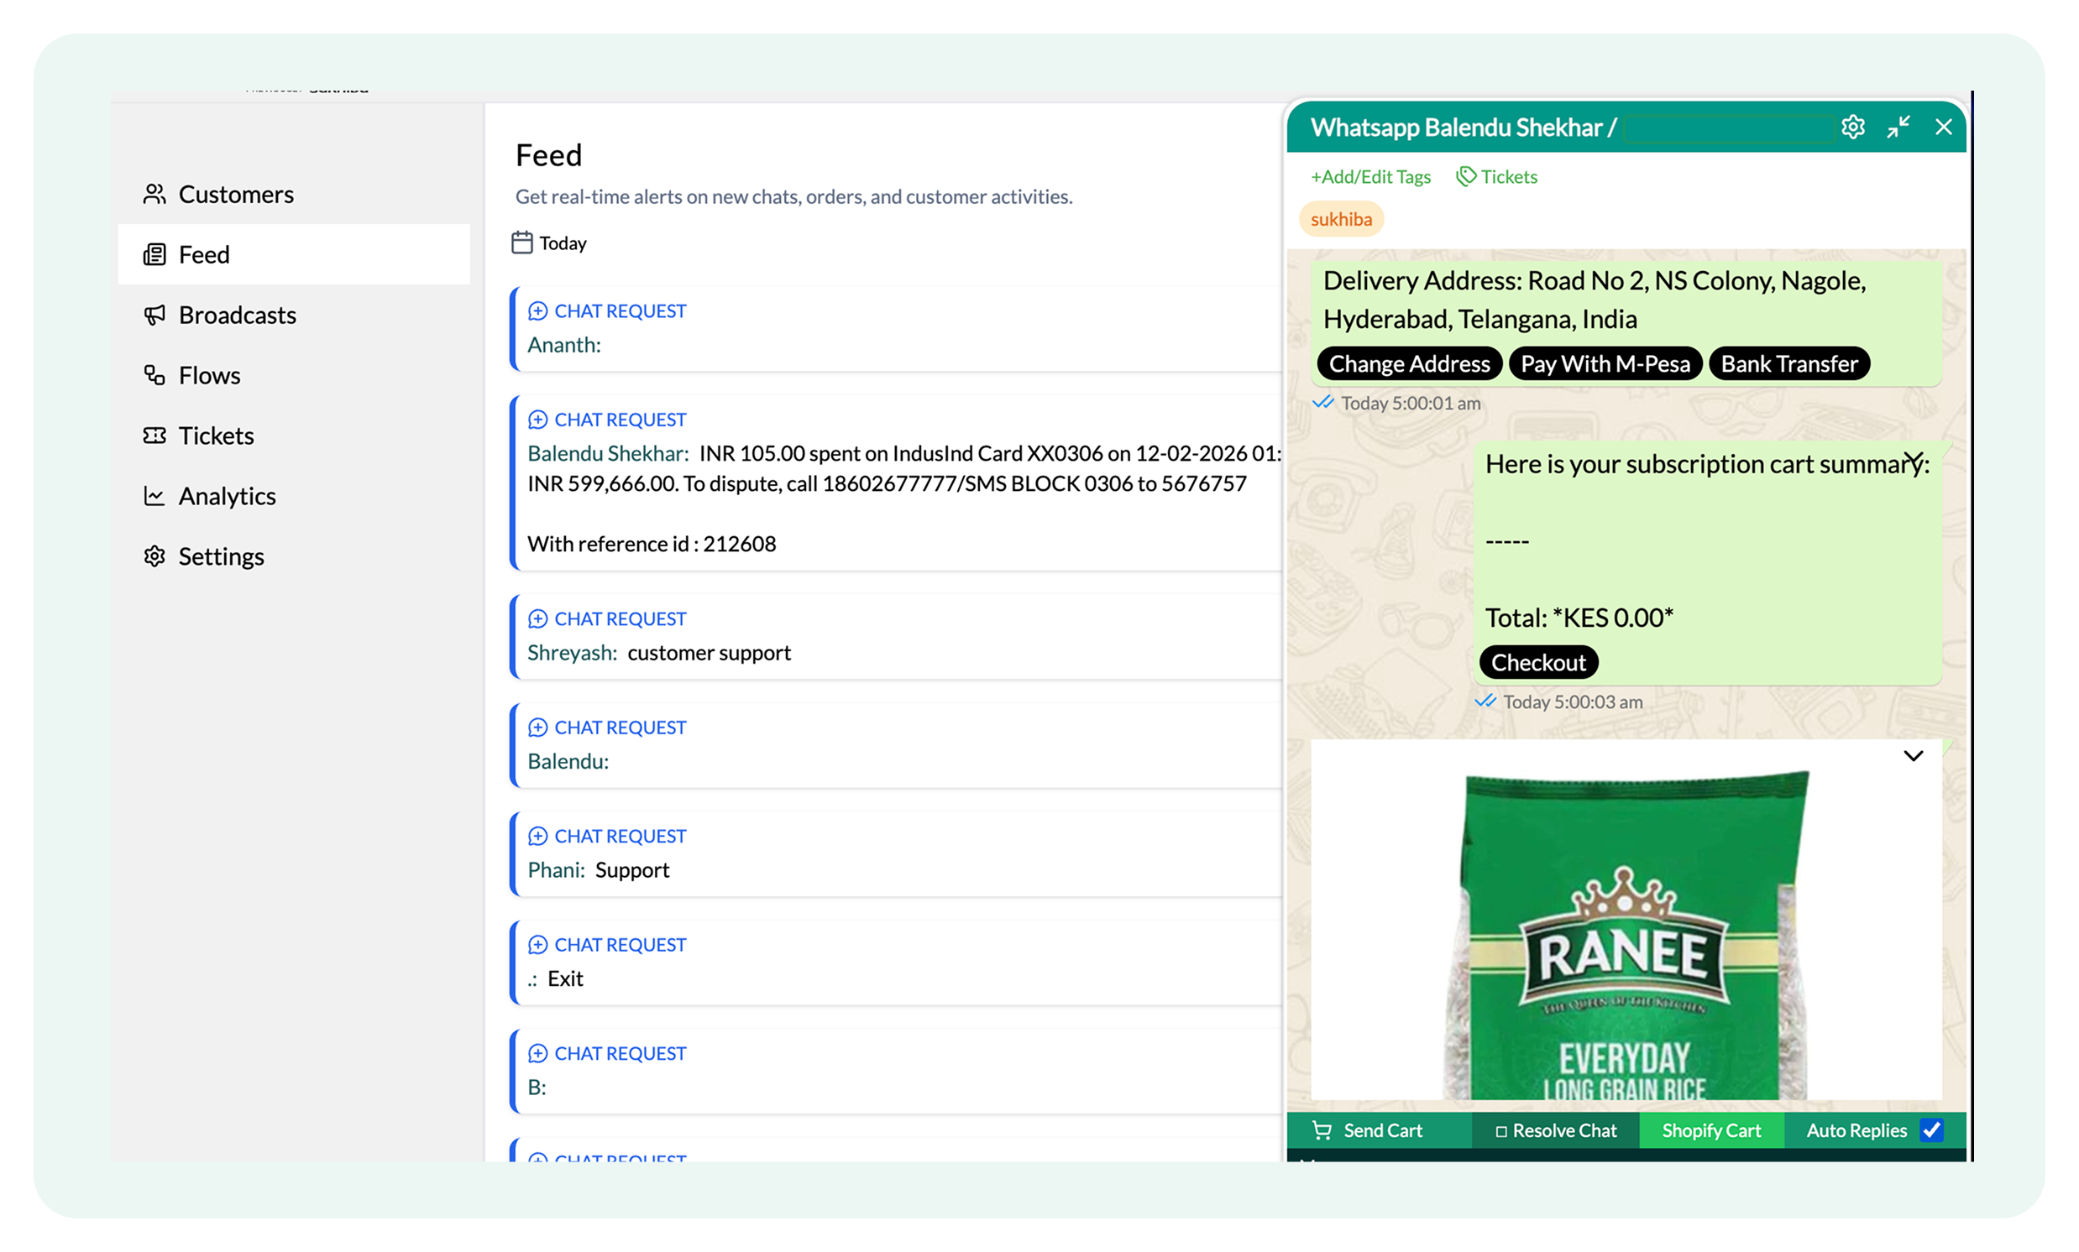Check the Resolve Chat box
The width and height of the screenshot is (2079, 1252).
tap(1501, 1131)
